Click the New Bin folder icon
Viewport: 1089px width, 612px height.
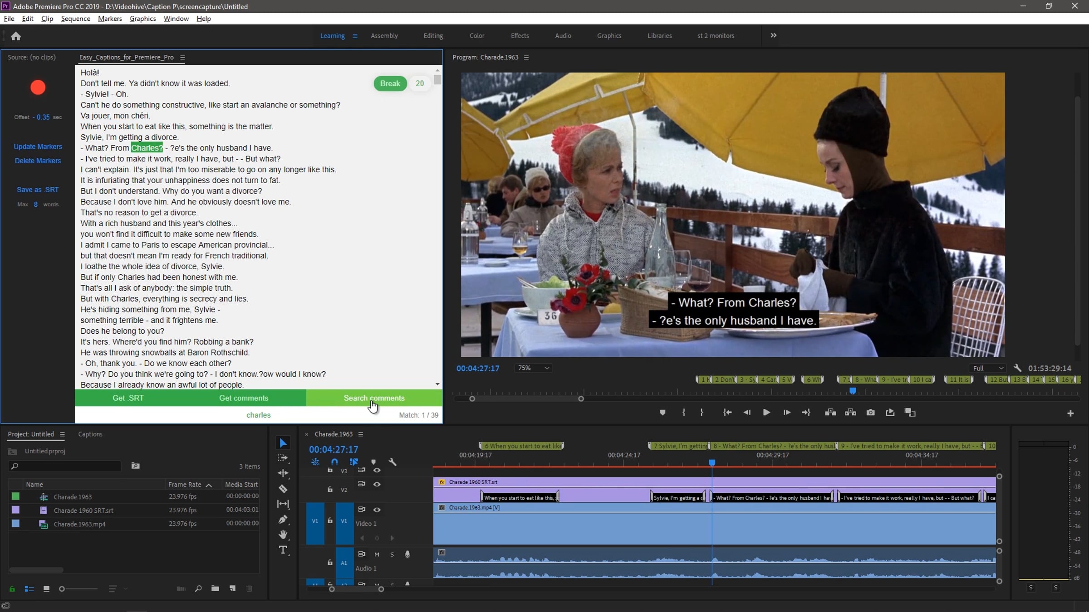click(215, 588)
